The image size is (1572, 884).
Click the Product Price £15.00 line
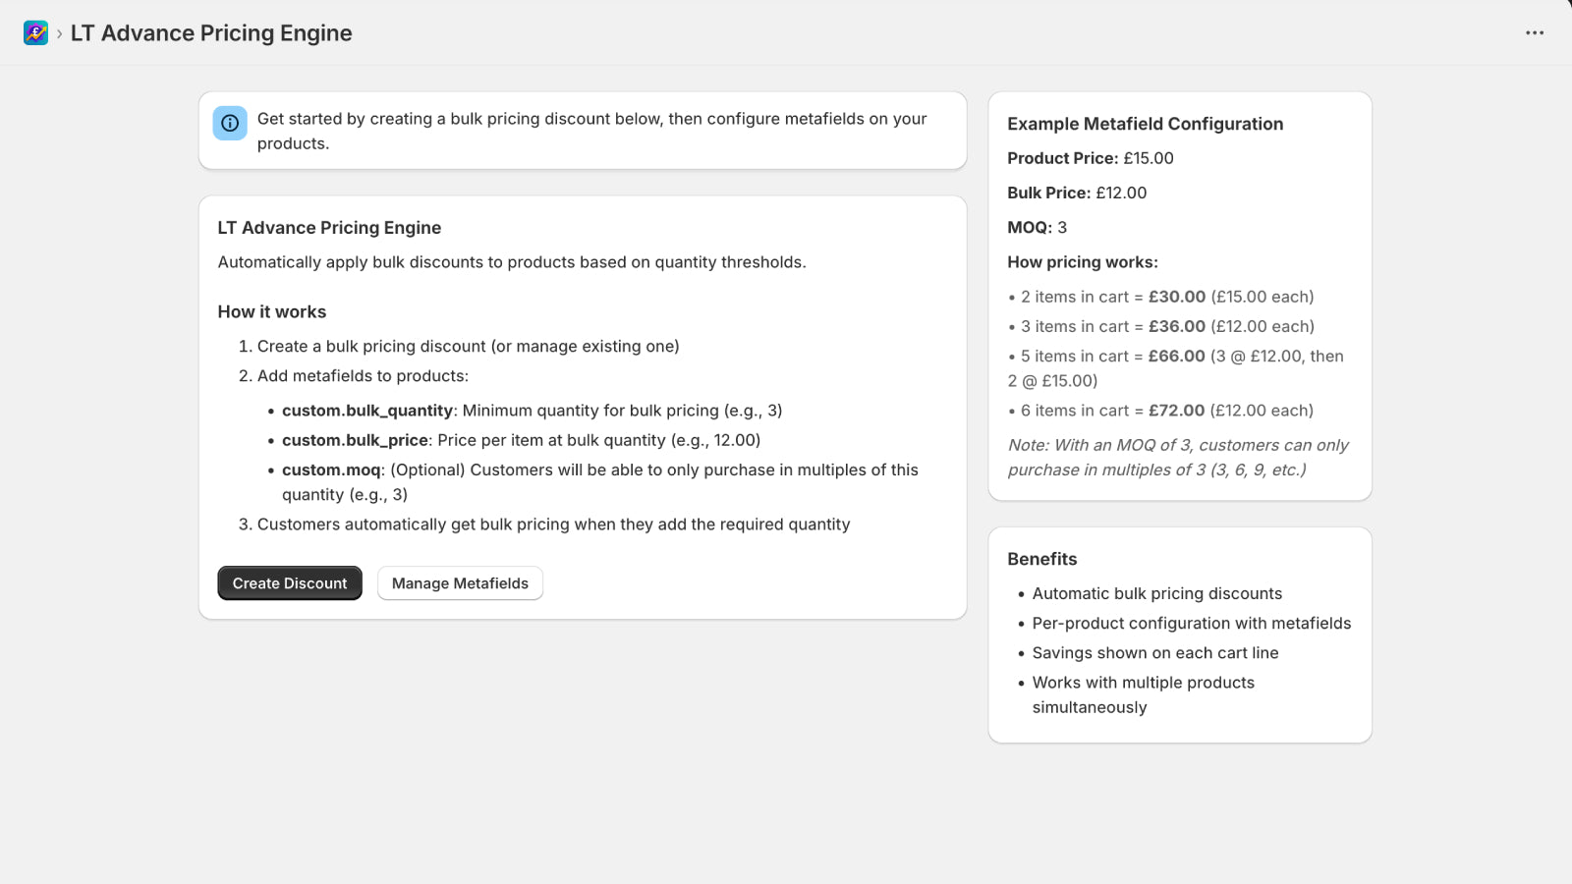tap(1091, 158)
